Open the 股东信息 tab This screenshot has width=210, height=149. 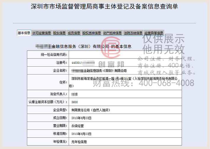coord(59,33)
